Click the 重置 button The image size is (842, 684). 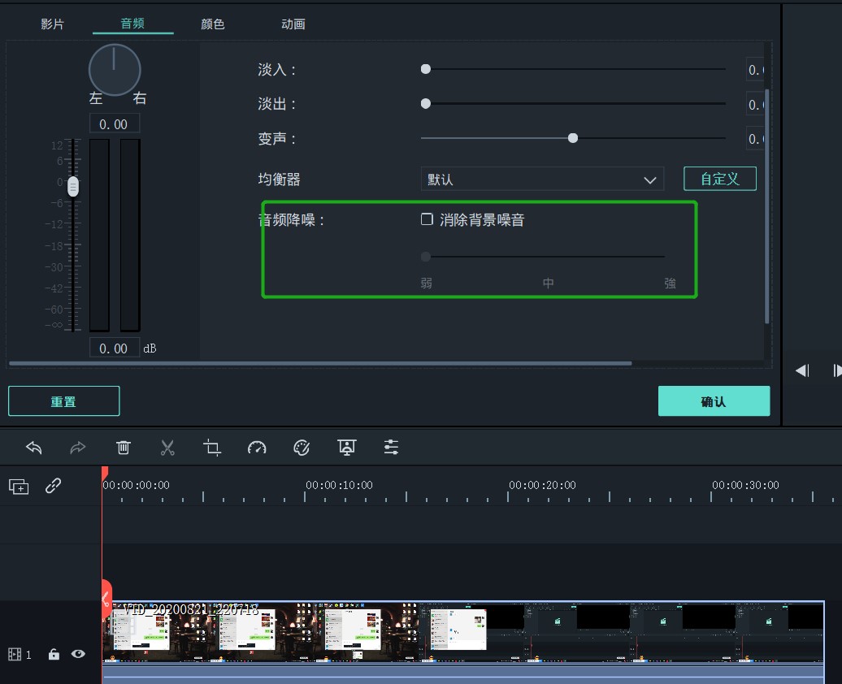tap(63, 401)
